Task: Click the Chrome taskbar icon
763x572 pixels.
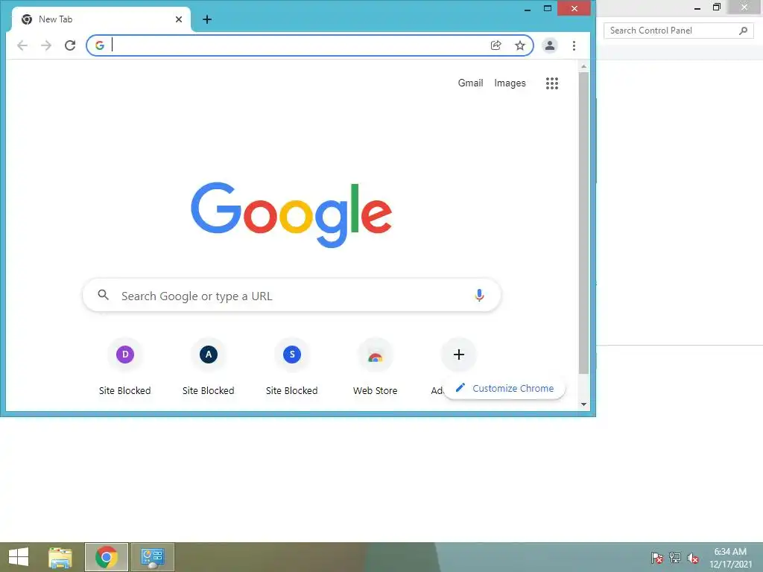Action: click(x=107, y=557)
